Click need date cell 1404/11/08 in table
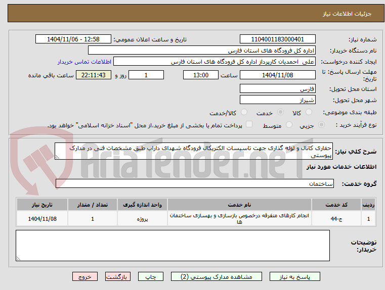385x290 pixels. pos(42,219)
